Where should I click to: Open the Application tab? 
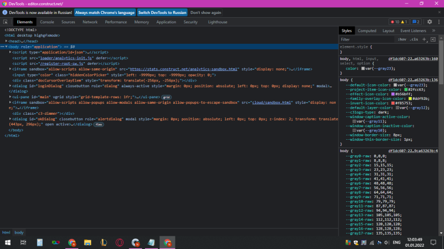pos(166,22)
